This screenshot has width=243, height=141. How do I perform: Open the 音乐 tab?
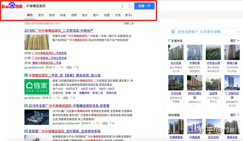click(x=85, y=15)
